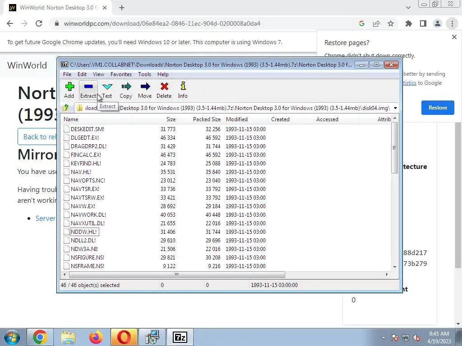The image size is (462, 346).
Task: Click the 7-Zip vertical scrollbar thumb
Action: tap(394, 148)
